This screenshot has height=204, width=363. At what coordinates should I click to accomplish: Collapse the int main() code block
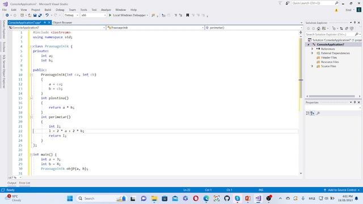(x=31, y=155)
